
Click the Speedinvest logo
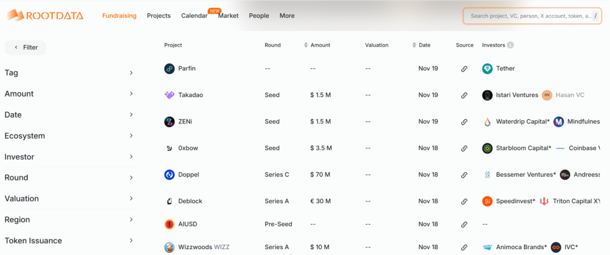[x=487, y=201]
